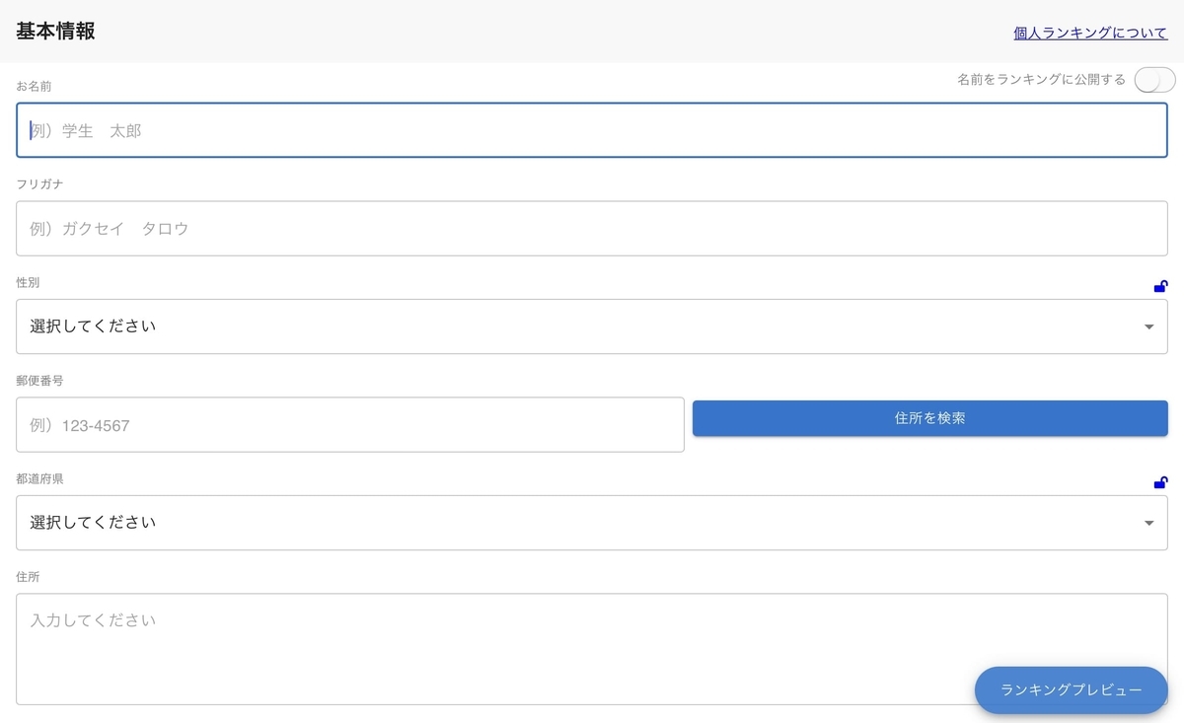The image size is (1184, 723).
Task: Click the 性別 dropdown arrow
Action: click(x=1148, y=326)
